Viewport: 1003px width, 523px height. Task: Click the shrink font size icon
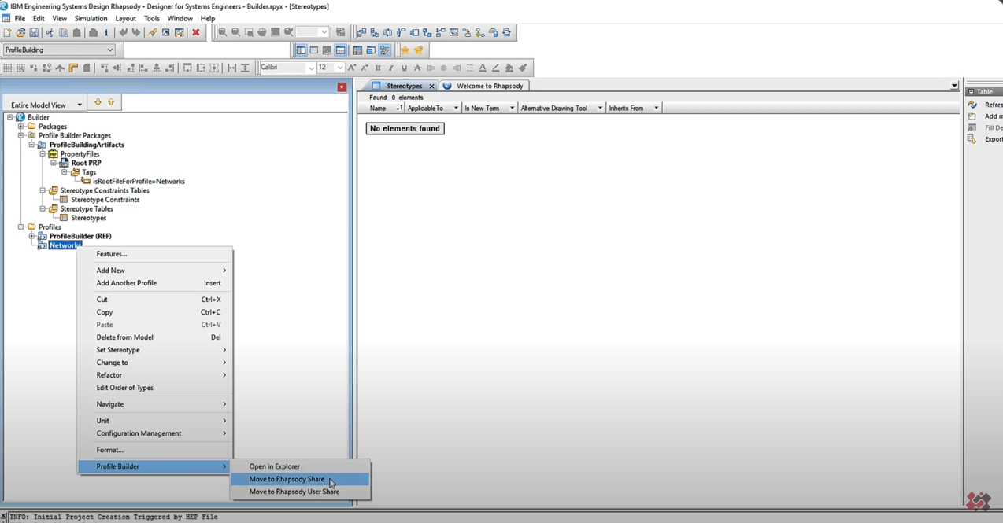tap(365, 68)
